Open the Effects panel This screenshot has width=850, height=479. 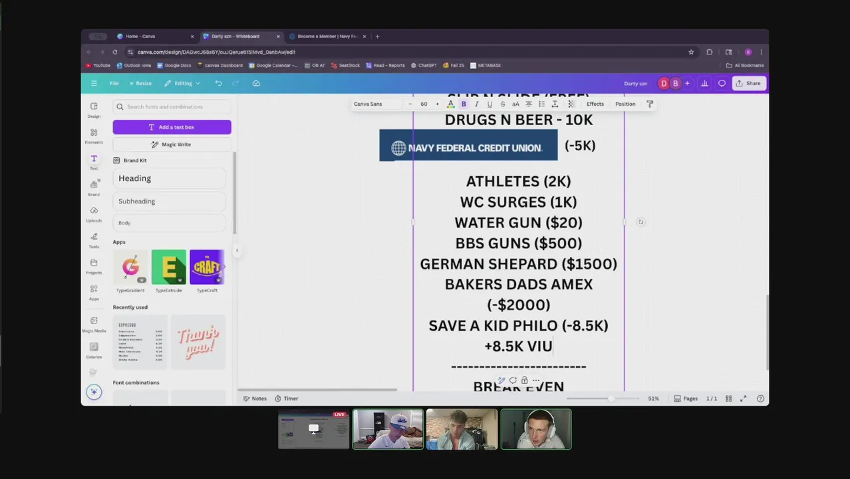[595, 104]
